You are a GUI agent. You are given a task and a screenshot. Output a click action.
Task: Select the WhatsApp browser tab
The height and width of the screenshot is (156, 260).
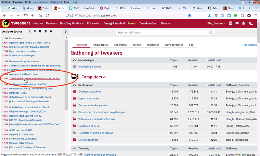13,8
